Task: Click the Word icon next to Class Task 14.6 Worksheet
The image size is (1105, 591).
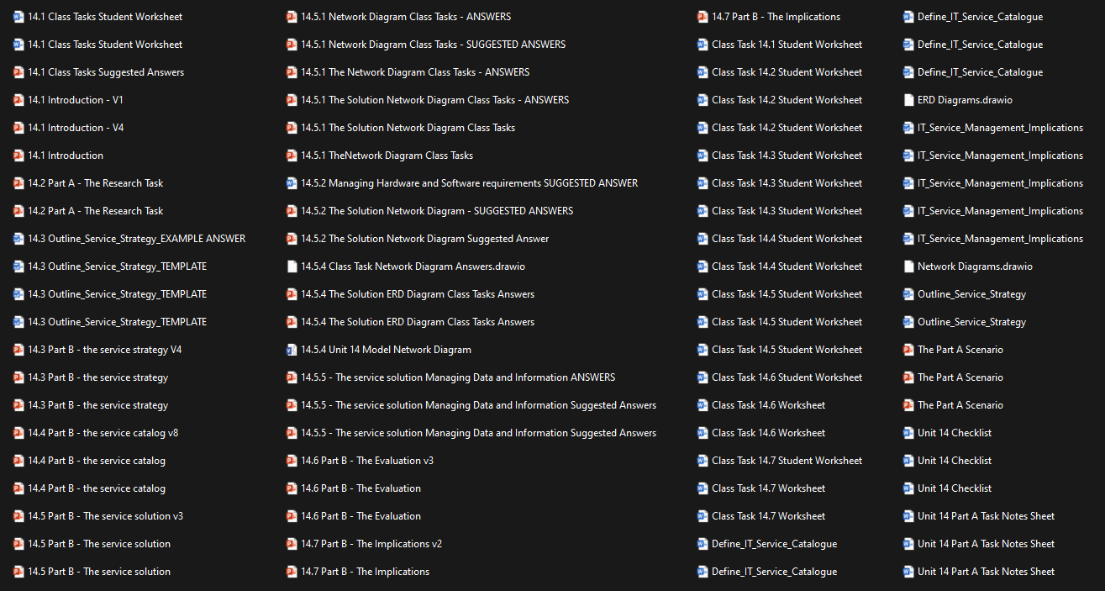Action: point(702,404)
